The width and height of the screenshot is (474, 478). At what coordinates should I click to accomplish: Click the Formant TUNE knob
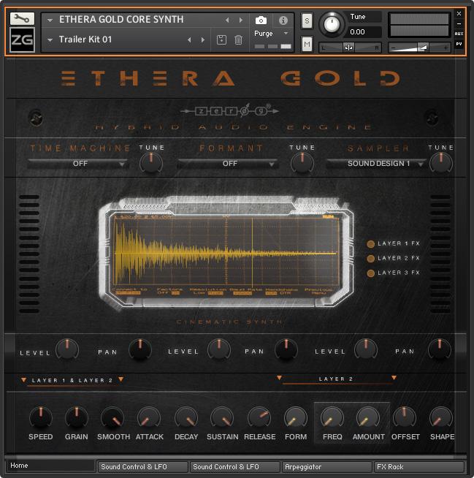[x=302, y=162]
